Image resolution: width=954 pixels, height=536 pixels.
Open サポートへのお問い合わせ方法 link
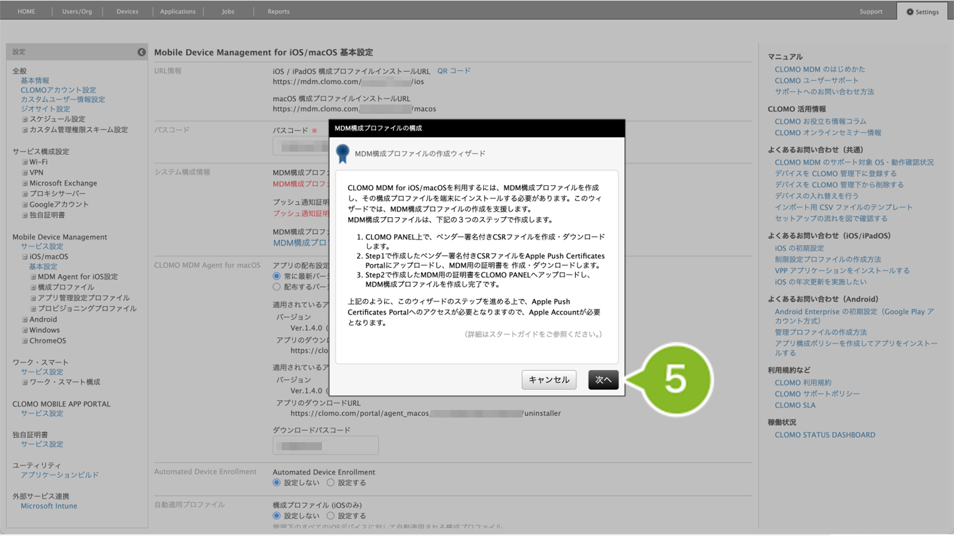click(x=824, y=92)
